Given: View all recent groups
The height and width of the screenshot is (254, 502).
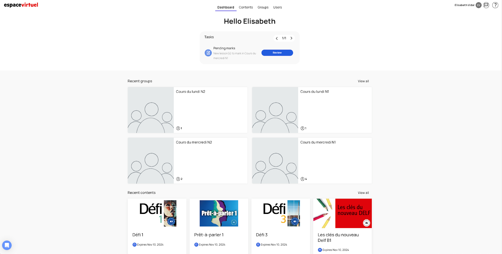Looking at the screenshot, I should tap(363, 81).
